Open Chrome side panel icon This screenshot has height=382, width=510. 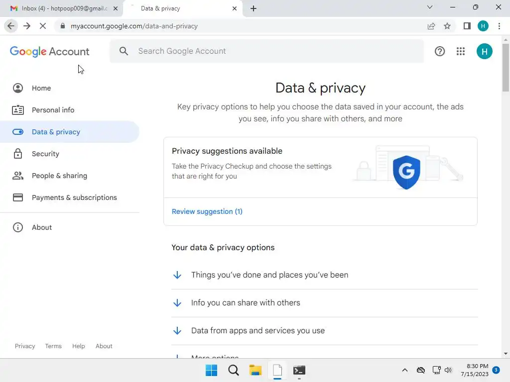point(467,26)
